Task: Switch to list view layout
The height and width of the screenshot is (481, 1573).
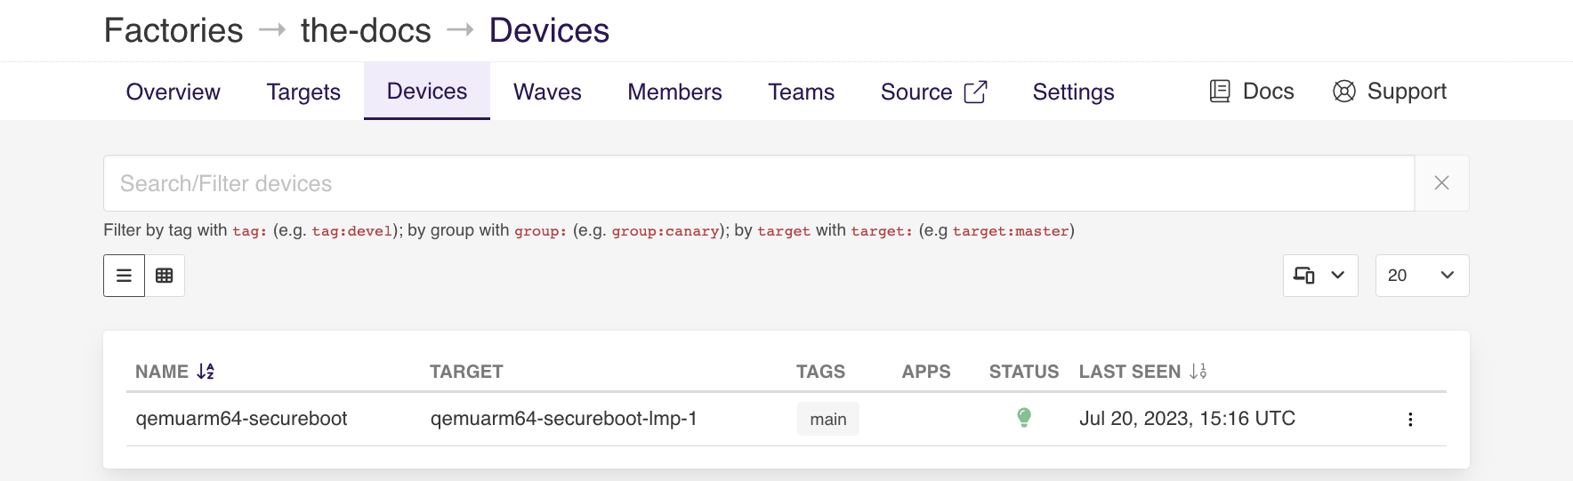Action: (x=125, y=276)
